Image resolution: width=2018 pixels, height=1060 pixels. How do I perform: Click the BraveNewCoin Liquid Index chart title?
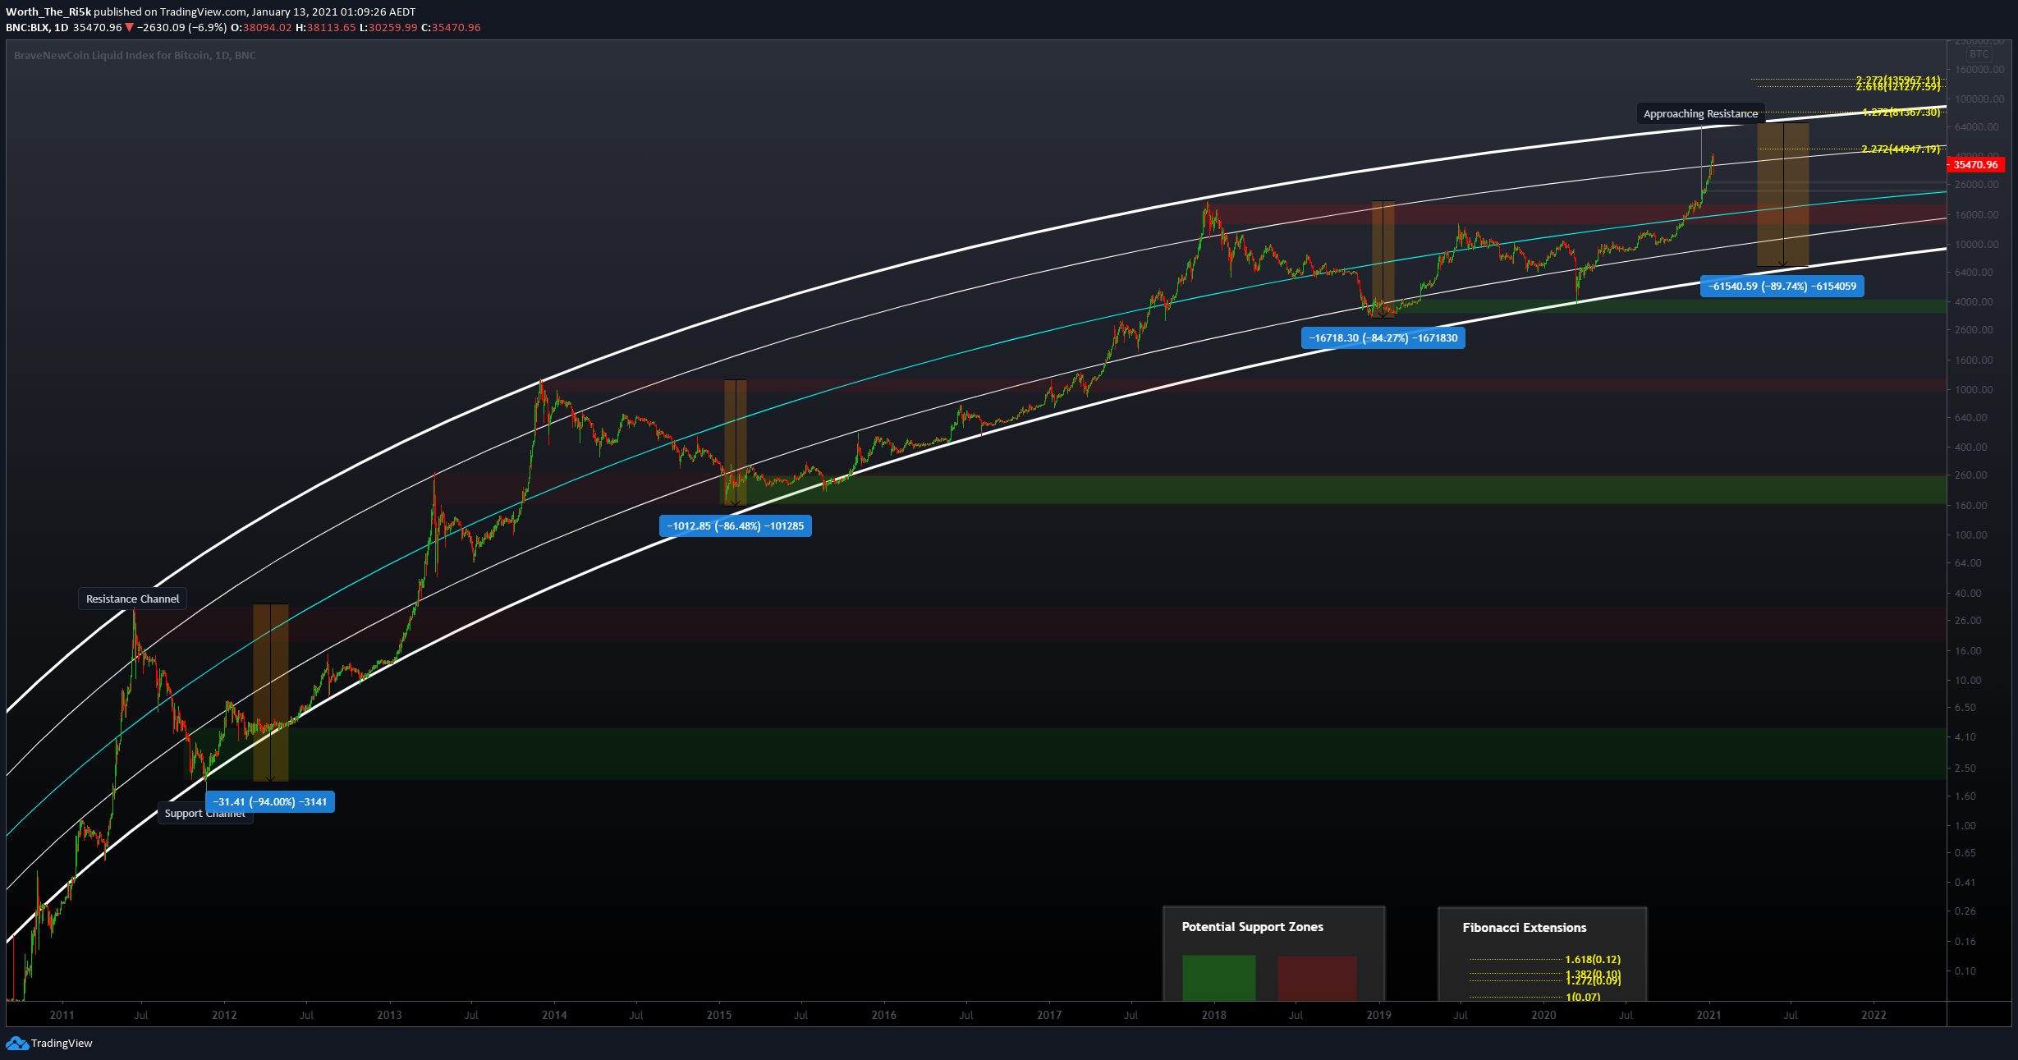point(135,56)
